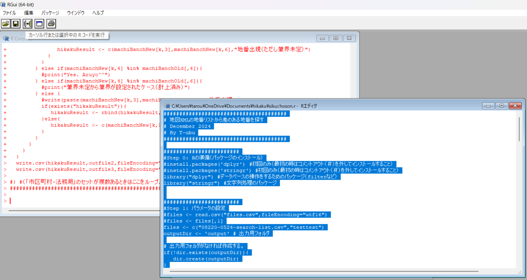Click console line '}else{'

pos(51,119)
